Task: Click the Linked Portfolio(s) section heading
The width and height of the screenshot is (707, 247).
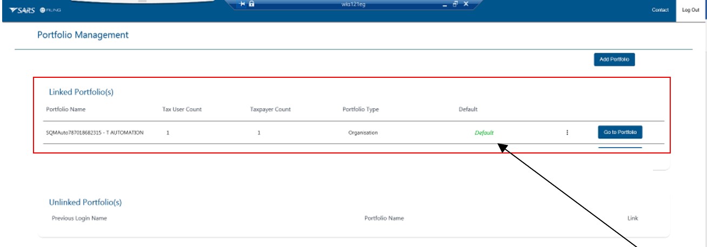Action: click(81, 92)
